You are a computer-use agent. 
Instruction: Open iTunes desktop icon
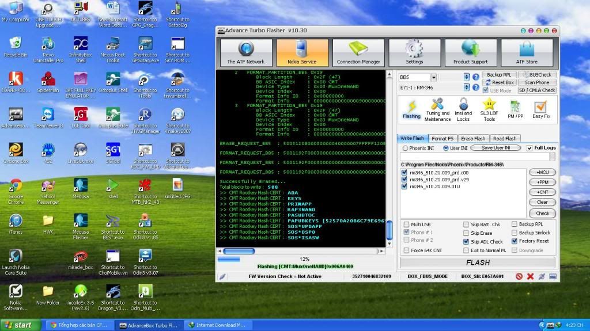[x=16, y=224]
